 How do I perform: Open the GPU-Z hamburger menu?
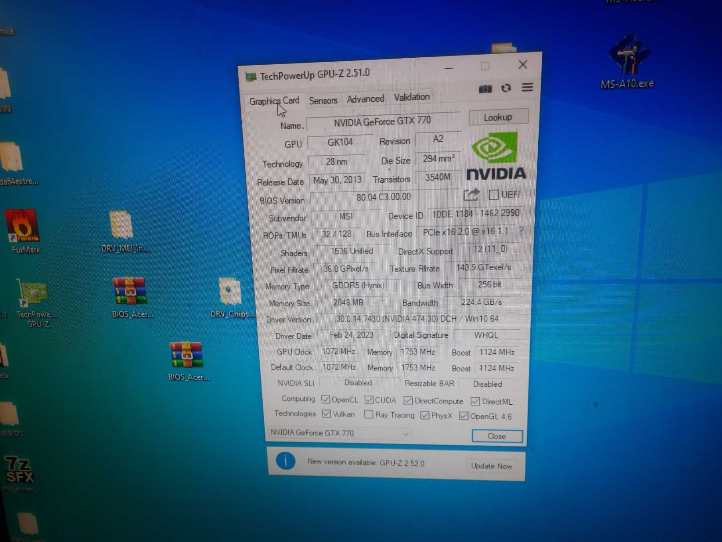pyautogui.click(x=527, y=87)
